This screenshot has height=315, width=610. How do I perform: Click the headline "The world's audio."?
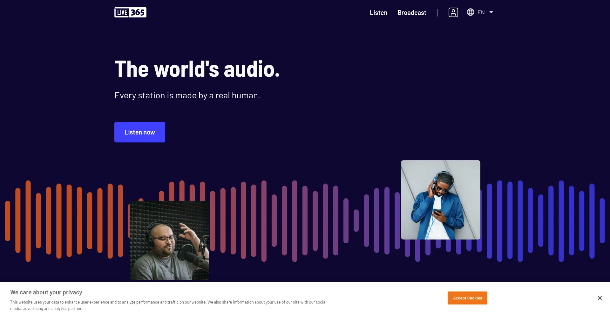(197, 69)
